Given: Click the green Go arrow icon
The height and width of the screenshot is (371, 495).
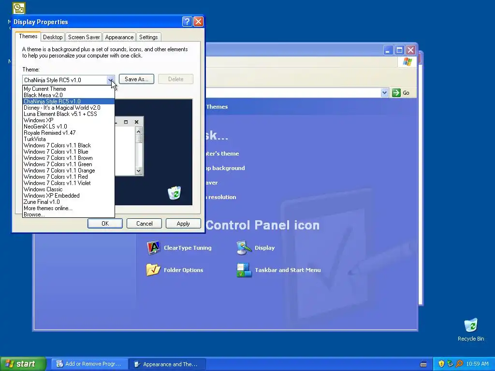Looking at the screenshot, I should coord(396,93).
